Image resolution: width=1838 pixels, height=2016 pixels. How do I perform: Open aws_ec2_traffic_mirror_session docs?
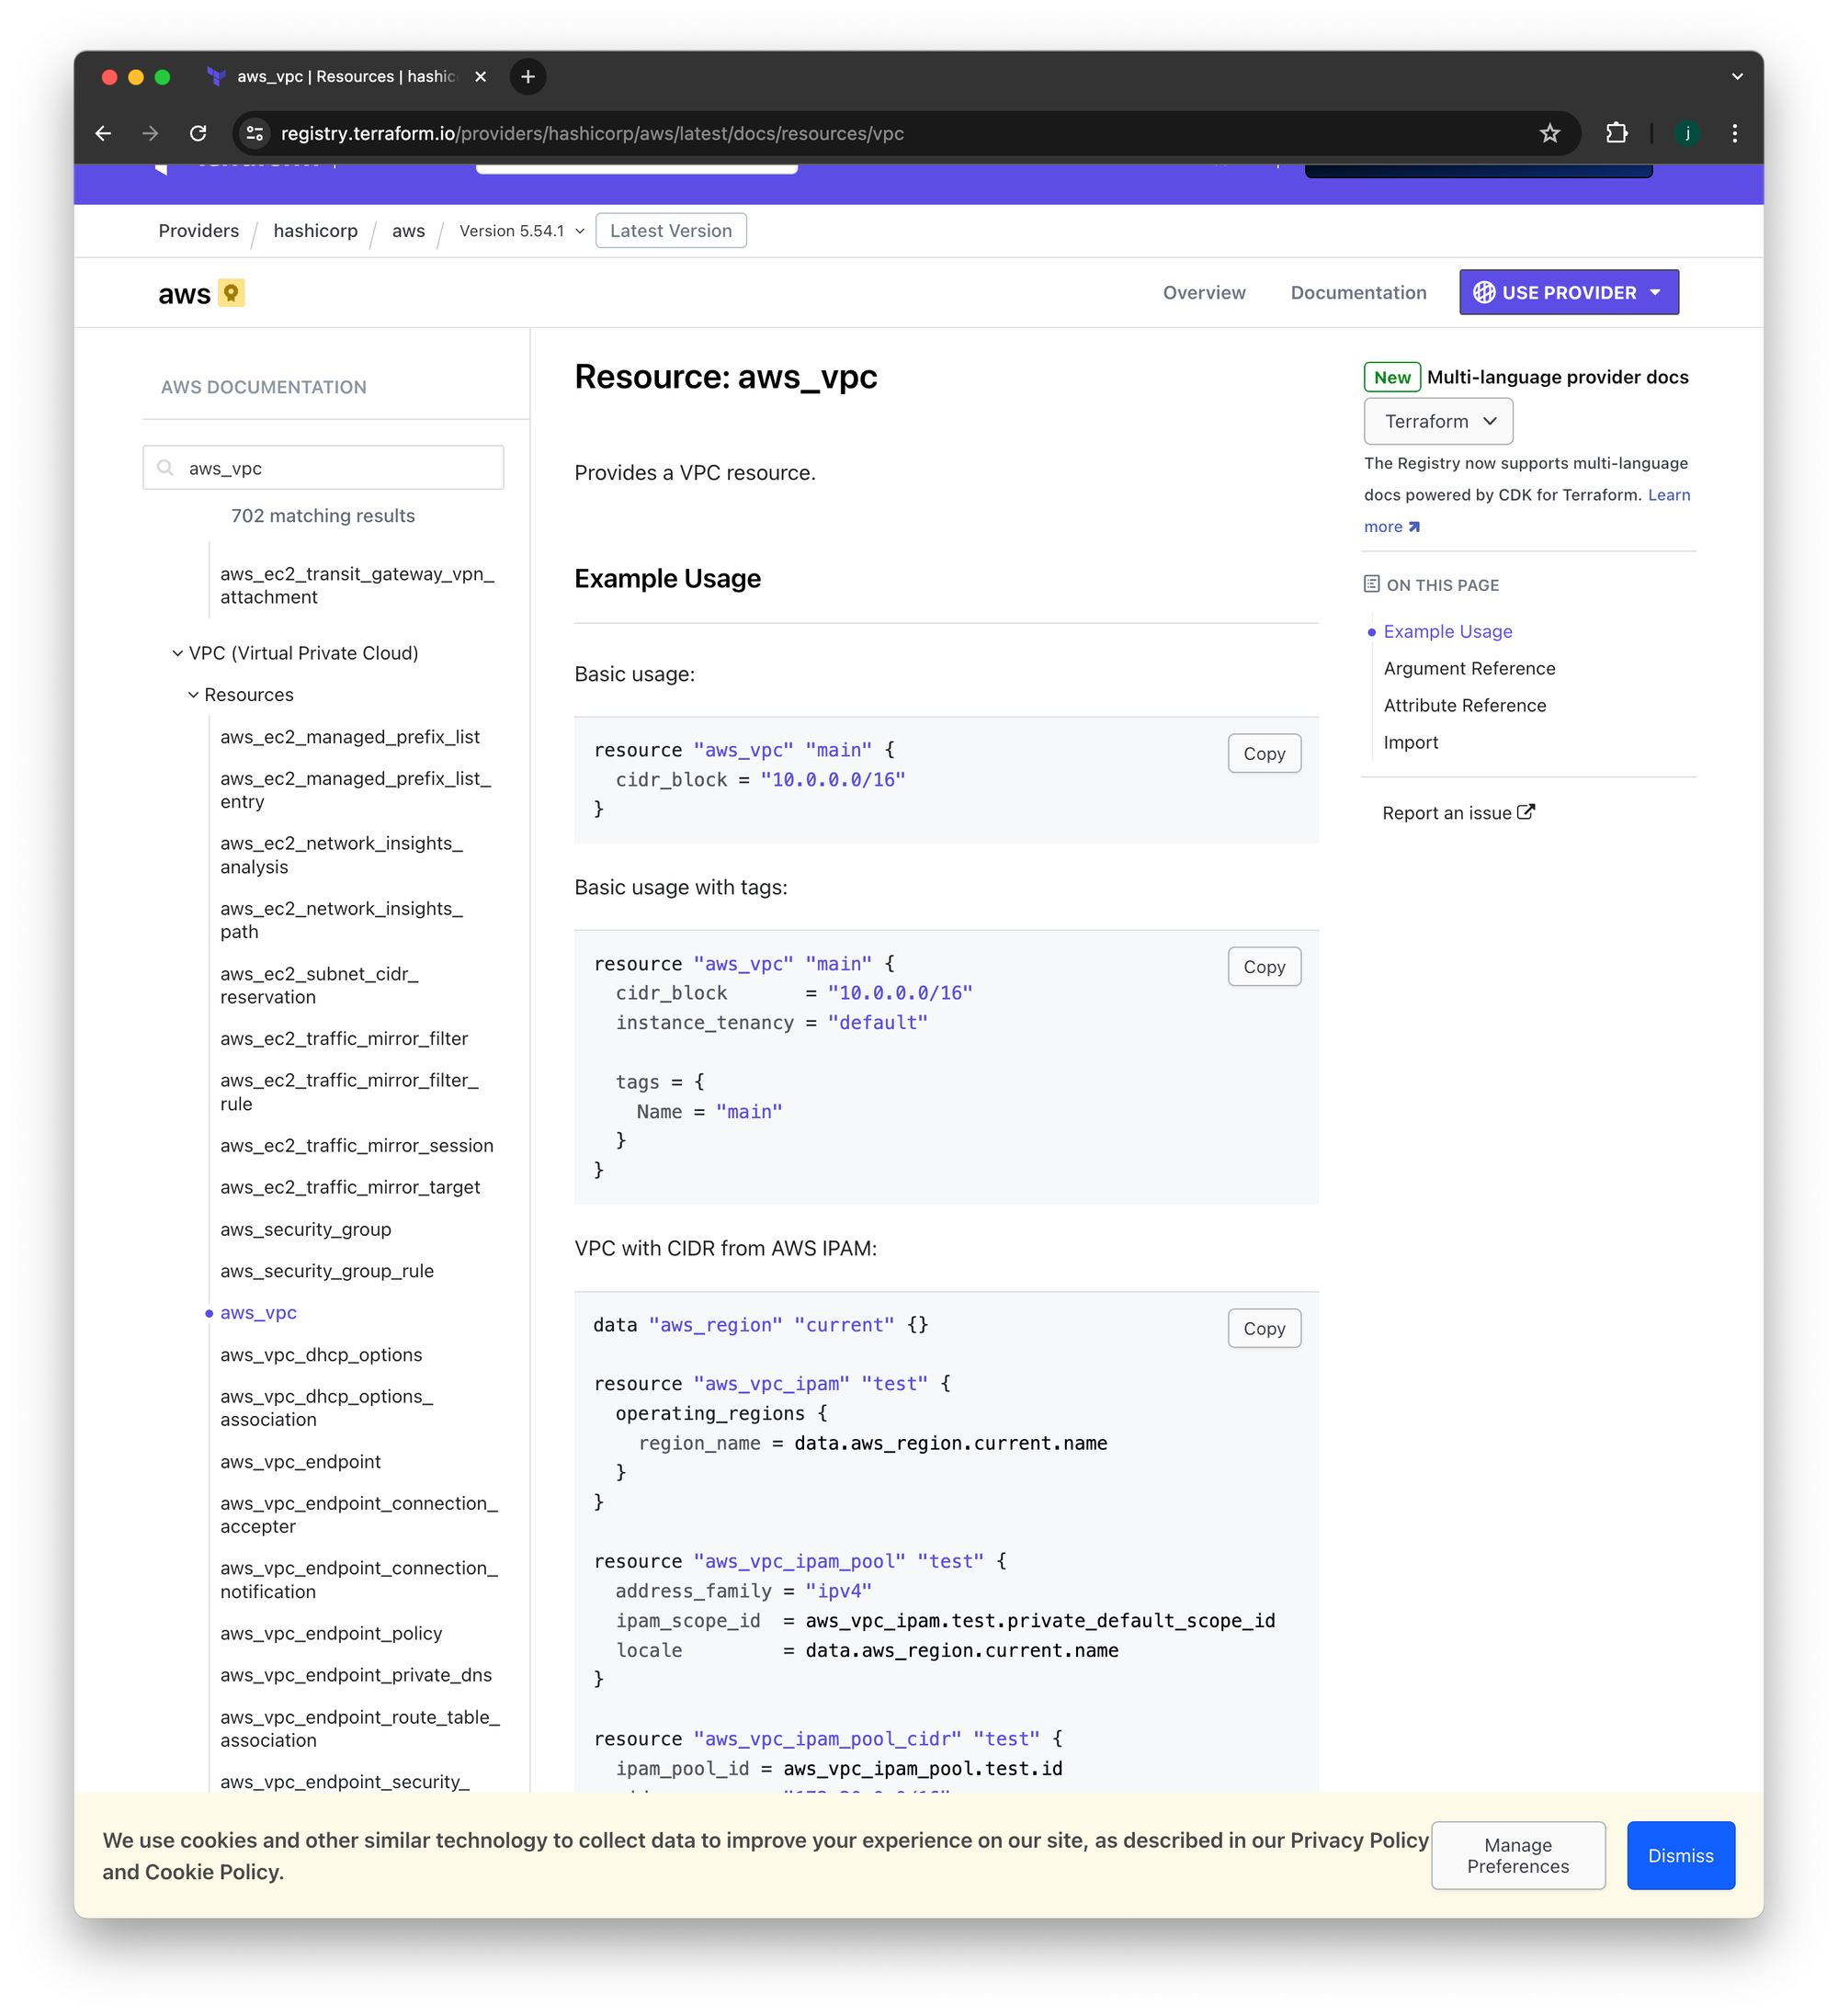tap(357, 1146)
